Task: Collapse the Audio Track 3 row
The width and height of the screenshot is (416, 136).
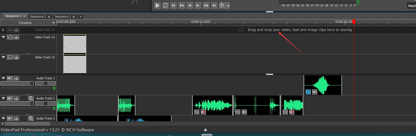Action: pyautogui.click(x=3, y=118)
